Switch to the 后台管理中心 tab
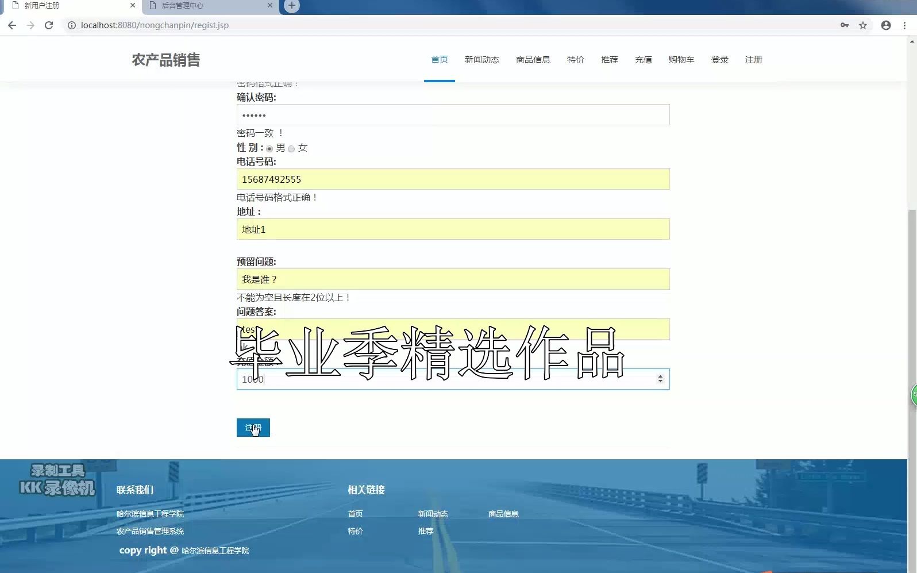The image size is (917, 573). click(x=209, y=6)
